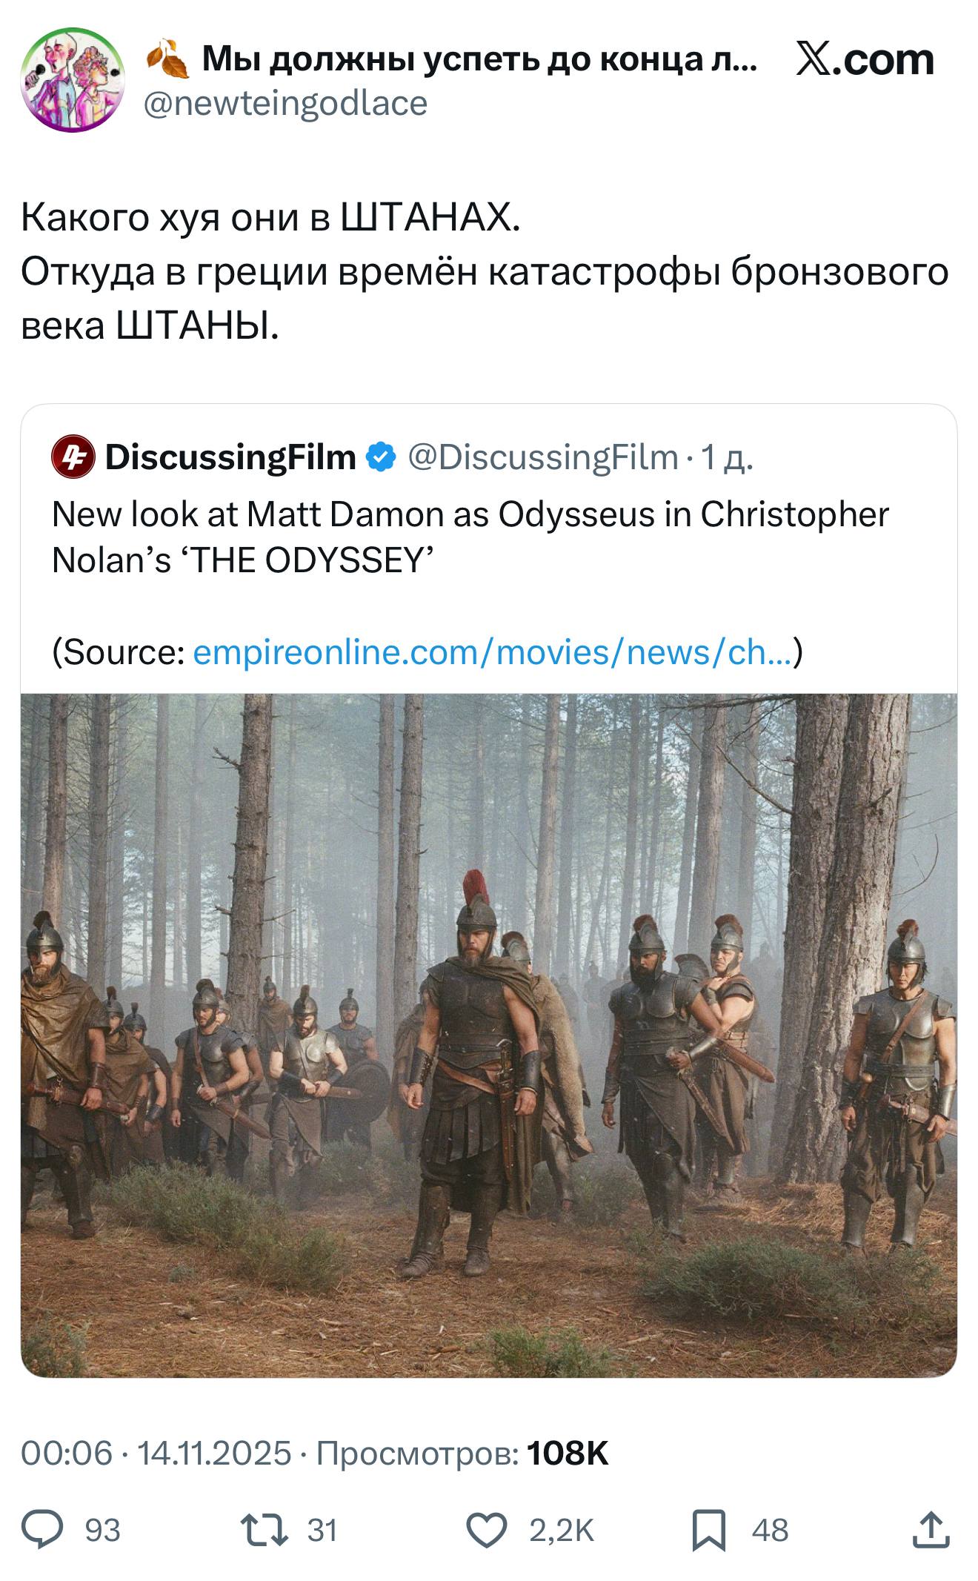The height and width of the screenshot is (1581, 978).
Task: Open the reply icon with 93 comments
Action: (41, 1530)
